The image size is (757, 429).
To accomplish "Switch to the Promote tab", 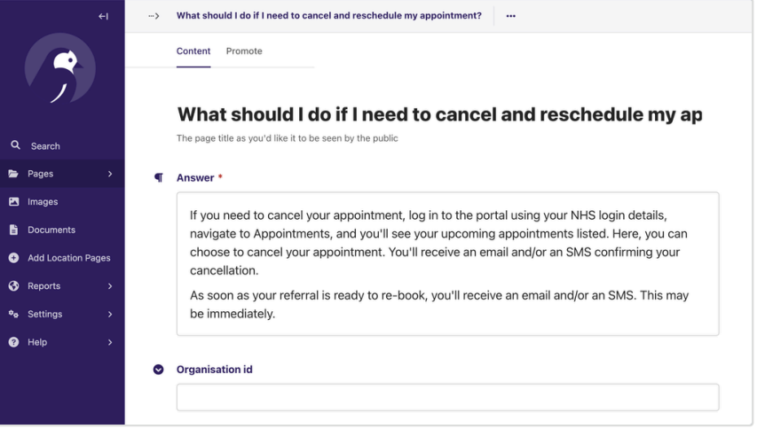I will click(244, 51).
